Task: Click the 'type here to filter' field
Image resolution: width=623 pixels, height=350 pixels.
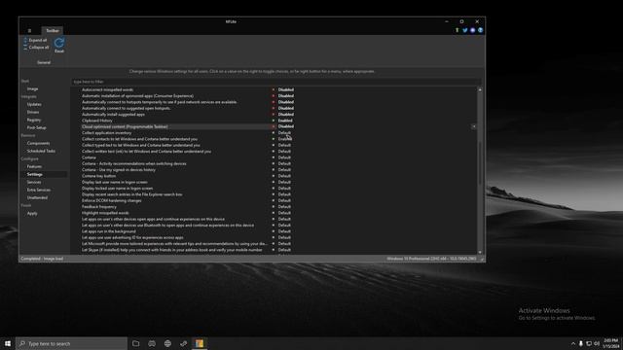Action: (x=276, y=82)
